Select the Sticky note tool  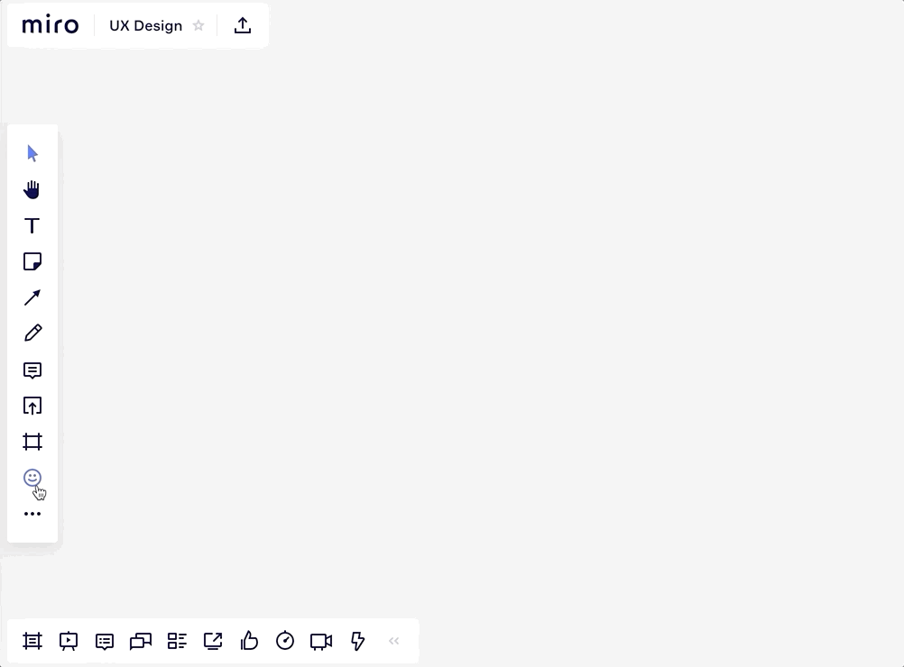click(32, 262)
